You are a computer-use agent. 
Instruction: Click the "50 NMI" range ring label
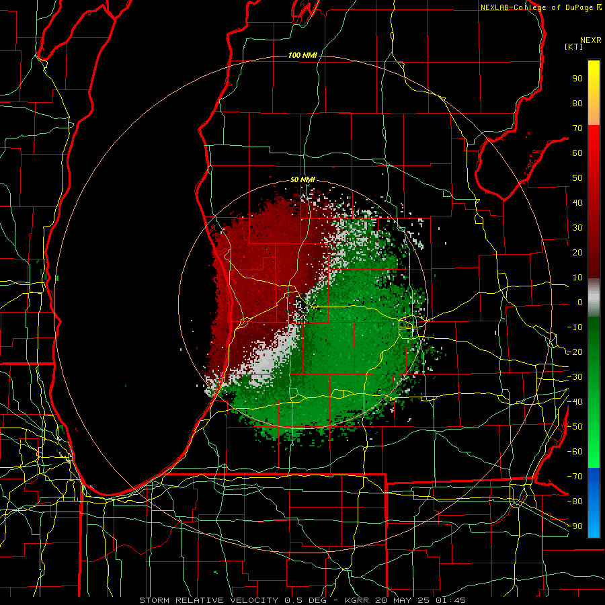[x=302, y=179]
